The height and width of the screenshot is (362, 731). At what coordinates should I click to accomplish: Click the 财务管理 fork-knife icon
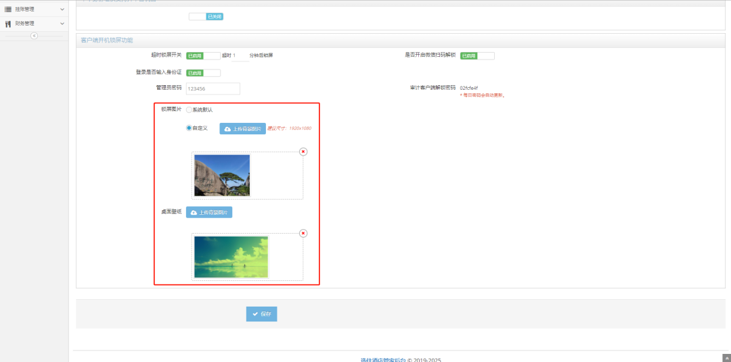(8, 23)
